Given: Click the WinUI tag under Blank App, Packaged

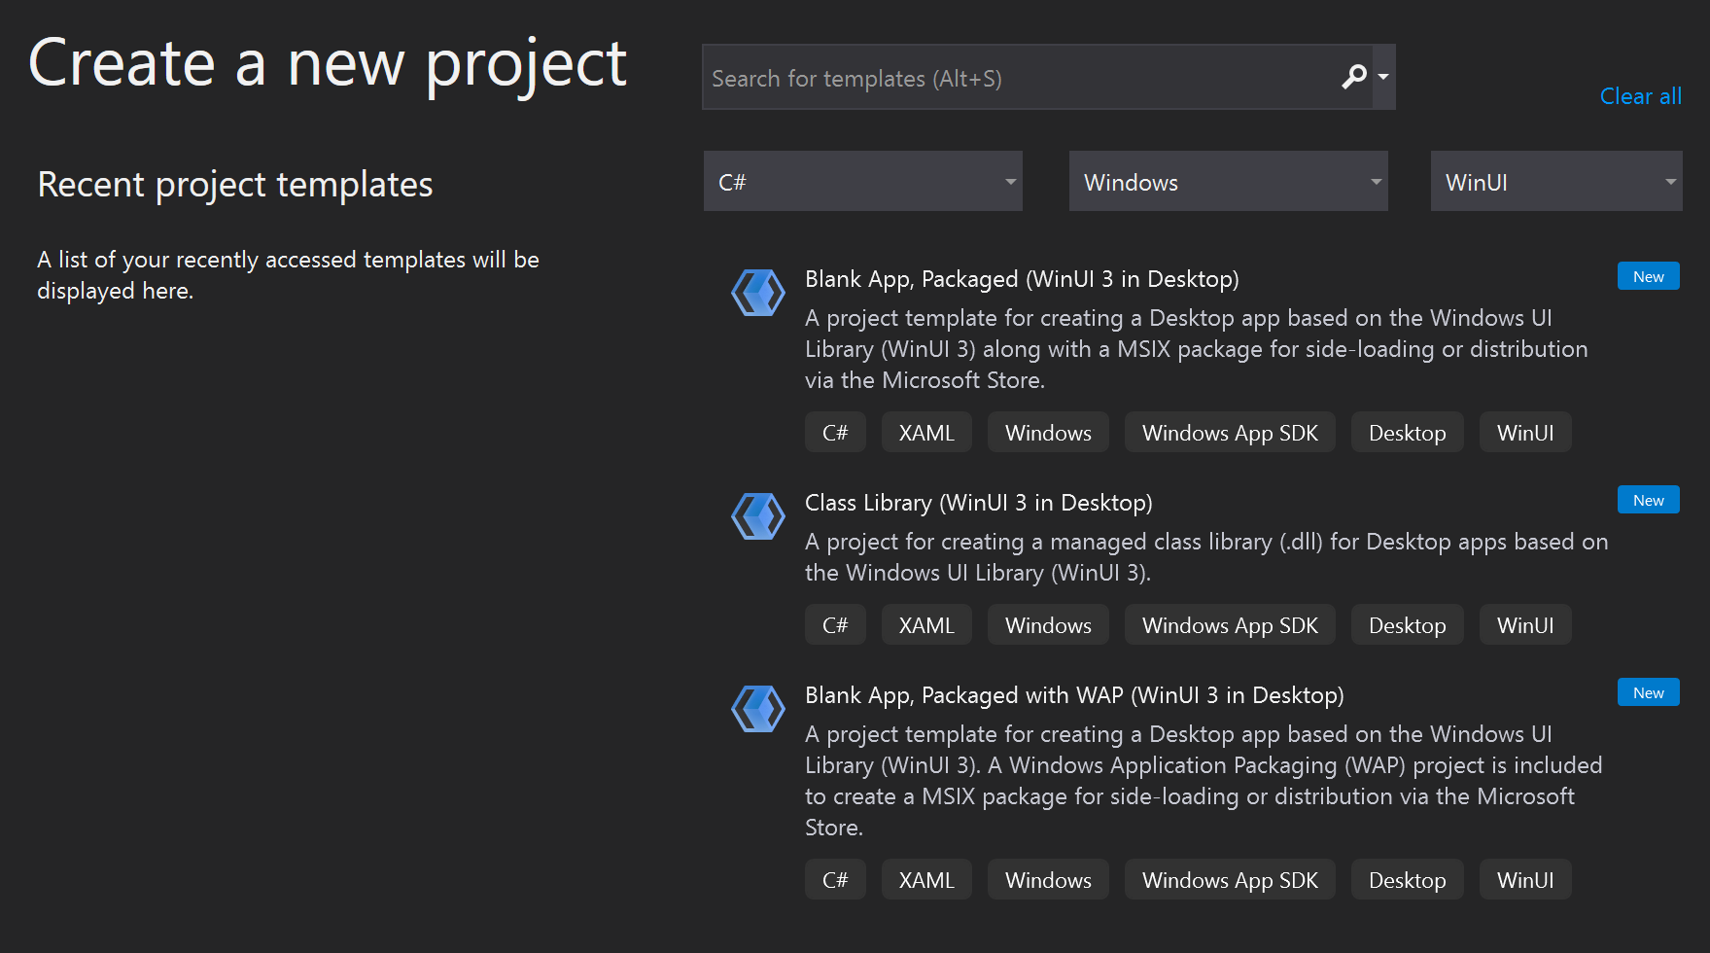Looking at the screenshot, I should point(1524,432).
